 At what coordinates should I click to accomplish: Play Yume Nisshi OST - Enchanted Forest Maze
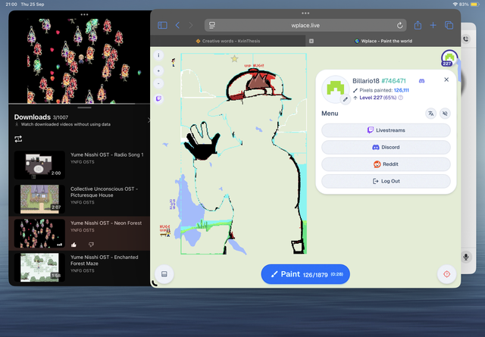tap(80, 267)
